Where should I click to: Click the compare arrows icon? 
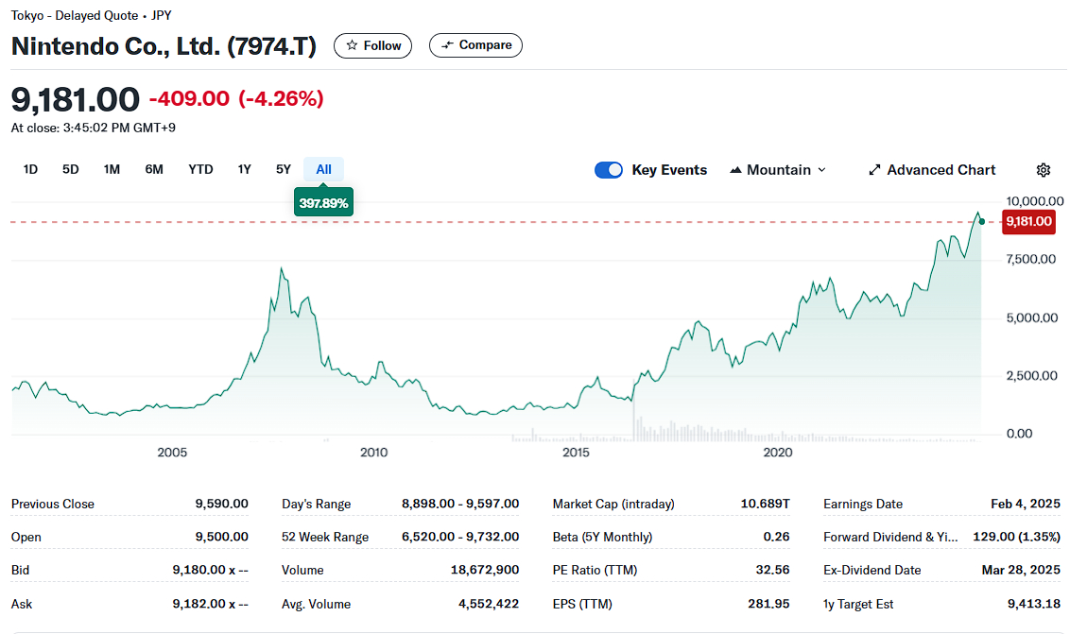click(x=448, y=45)
